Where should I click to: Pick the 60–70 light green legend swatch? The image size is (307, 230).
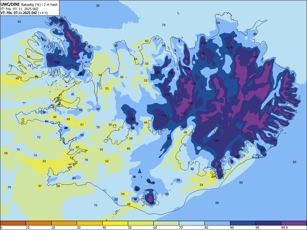(166, 223)
